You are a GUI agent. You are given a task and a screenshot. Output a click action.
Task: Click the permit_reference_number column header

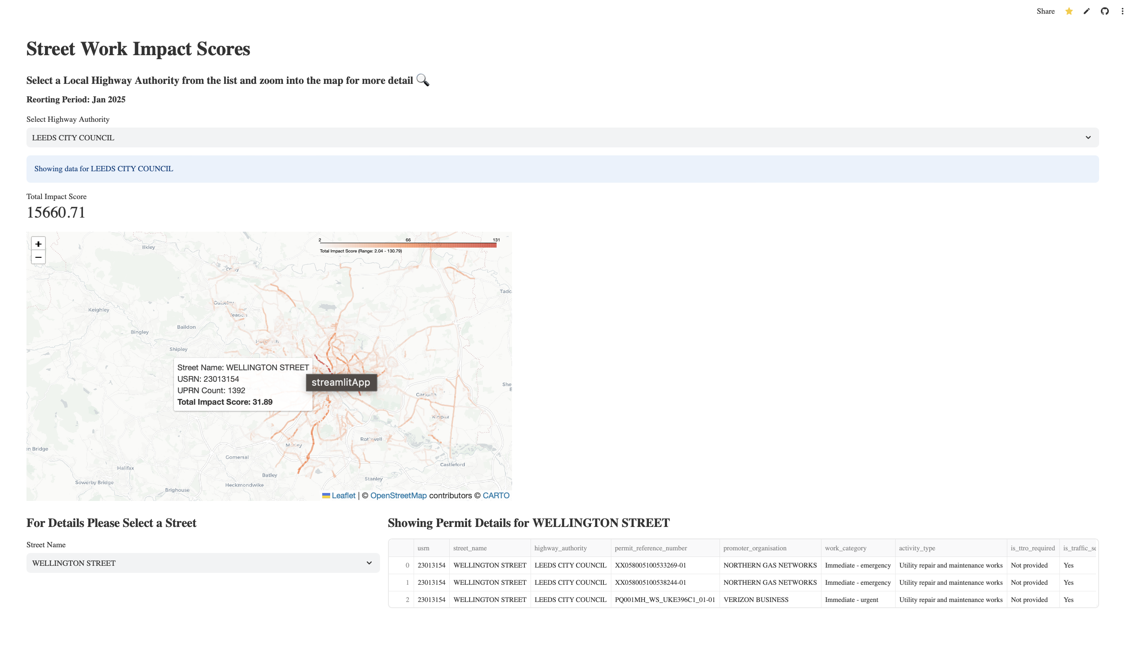tap(651, 548)
